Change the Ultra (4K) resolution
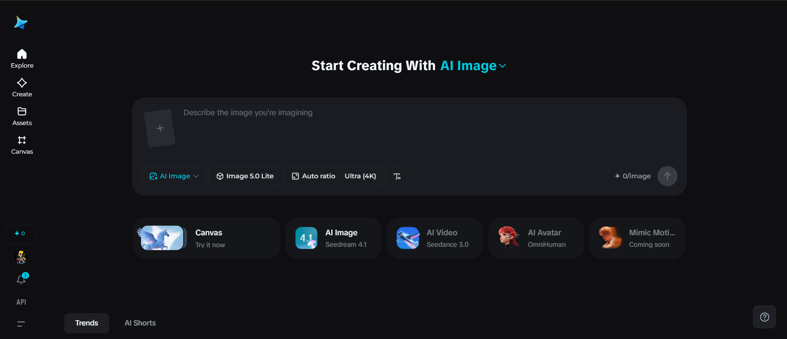This screenshot has height=339, width=787. coord(360,176)
